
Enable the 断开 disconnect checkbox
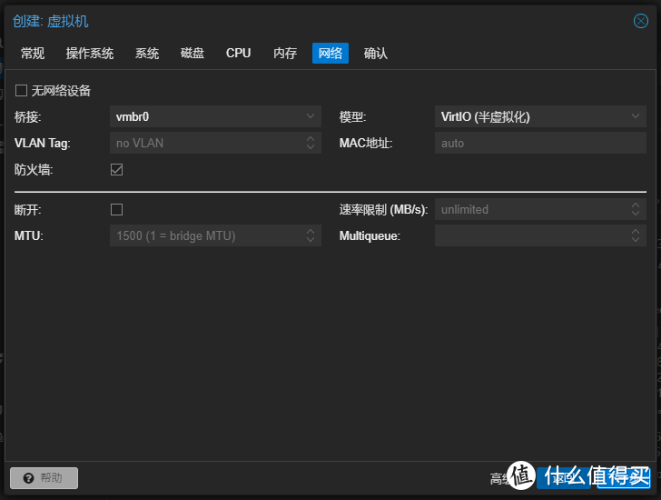[116, 209]
